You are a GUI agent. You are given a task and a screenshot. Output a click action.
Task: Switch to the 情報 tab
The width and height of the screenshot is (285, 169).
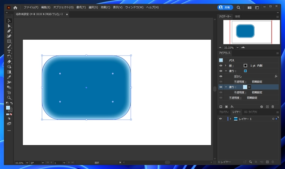237,16
